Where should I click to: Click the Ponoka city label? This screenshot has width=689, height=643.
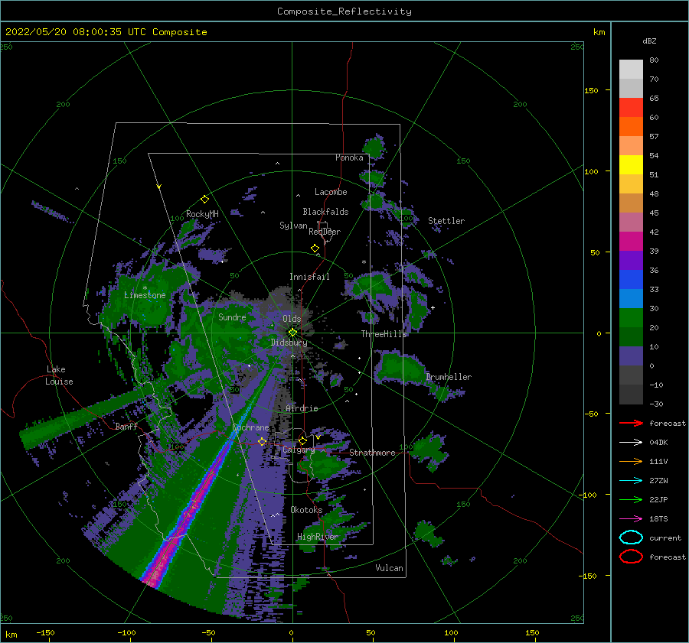(x=349, y=158)
